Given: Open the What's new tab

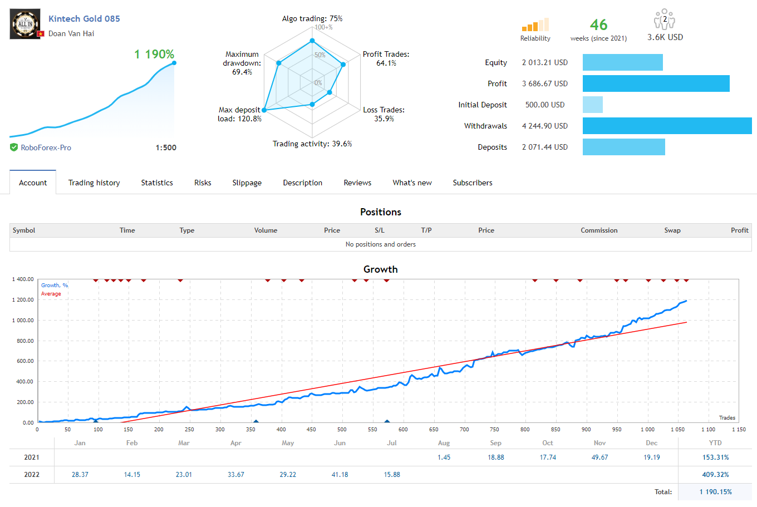Looking at the screenshot, I should point(412,183).
